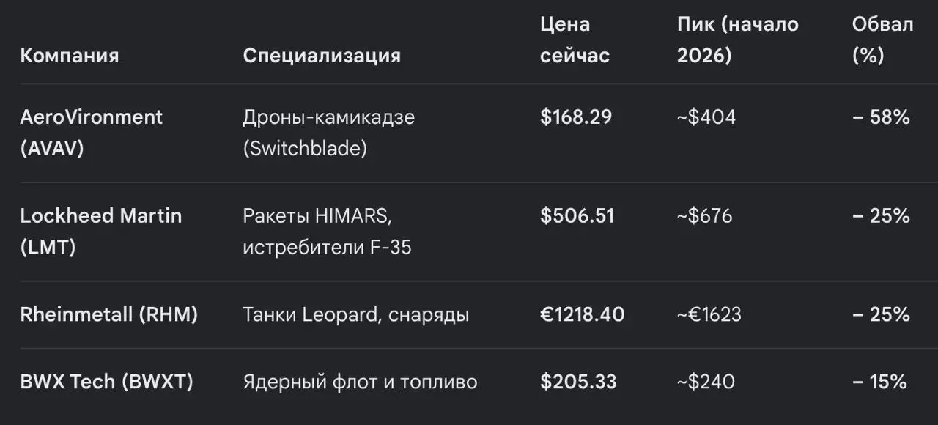Click the Компания column header

[x=70, y=56]
